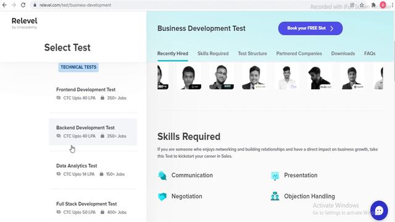Click jobs briefcase icon under Backend Development Test
The width and height of the screenshot is (395, 222).
[102, 136]
